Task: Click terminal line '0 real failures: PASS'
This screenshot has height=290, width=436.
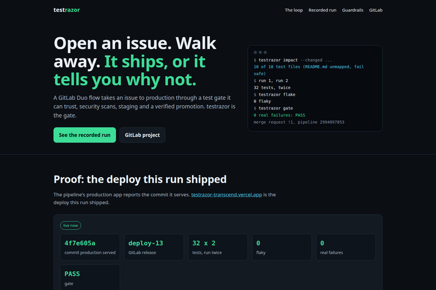Action: (x=279, y=115)
